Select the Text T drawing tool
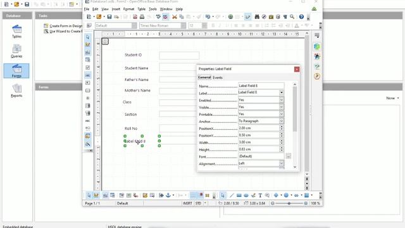This screenshot has width=405, height=228. click(x=260, y=195)
